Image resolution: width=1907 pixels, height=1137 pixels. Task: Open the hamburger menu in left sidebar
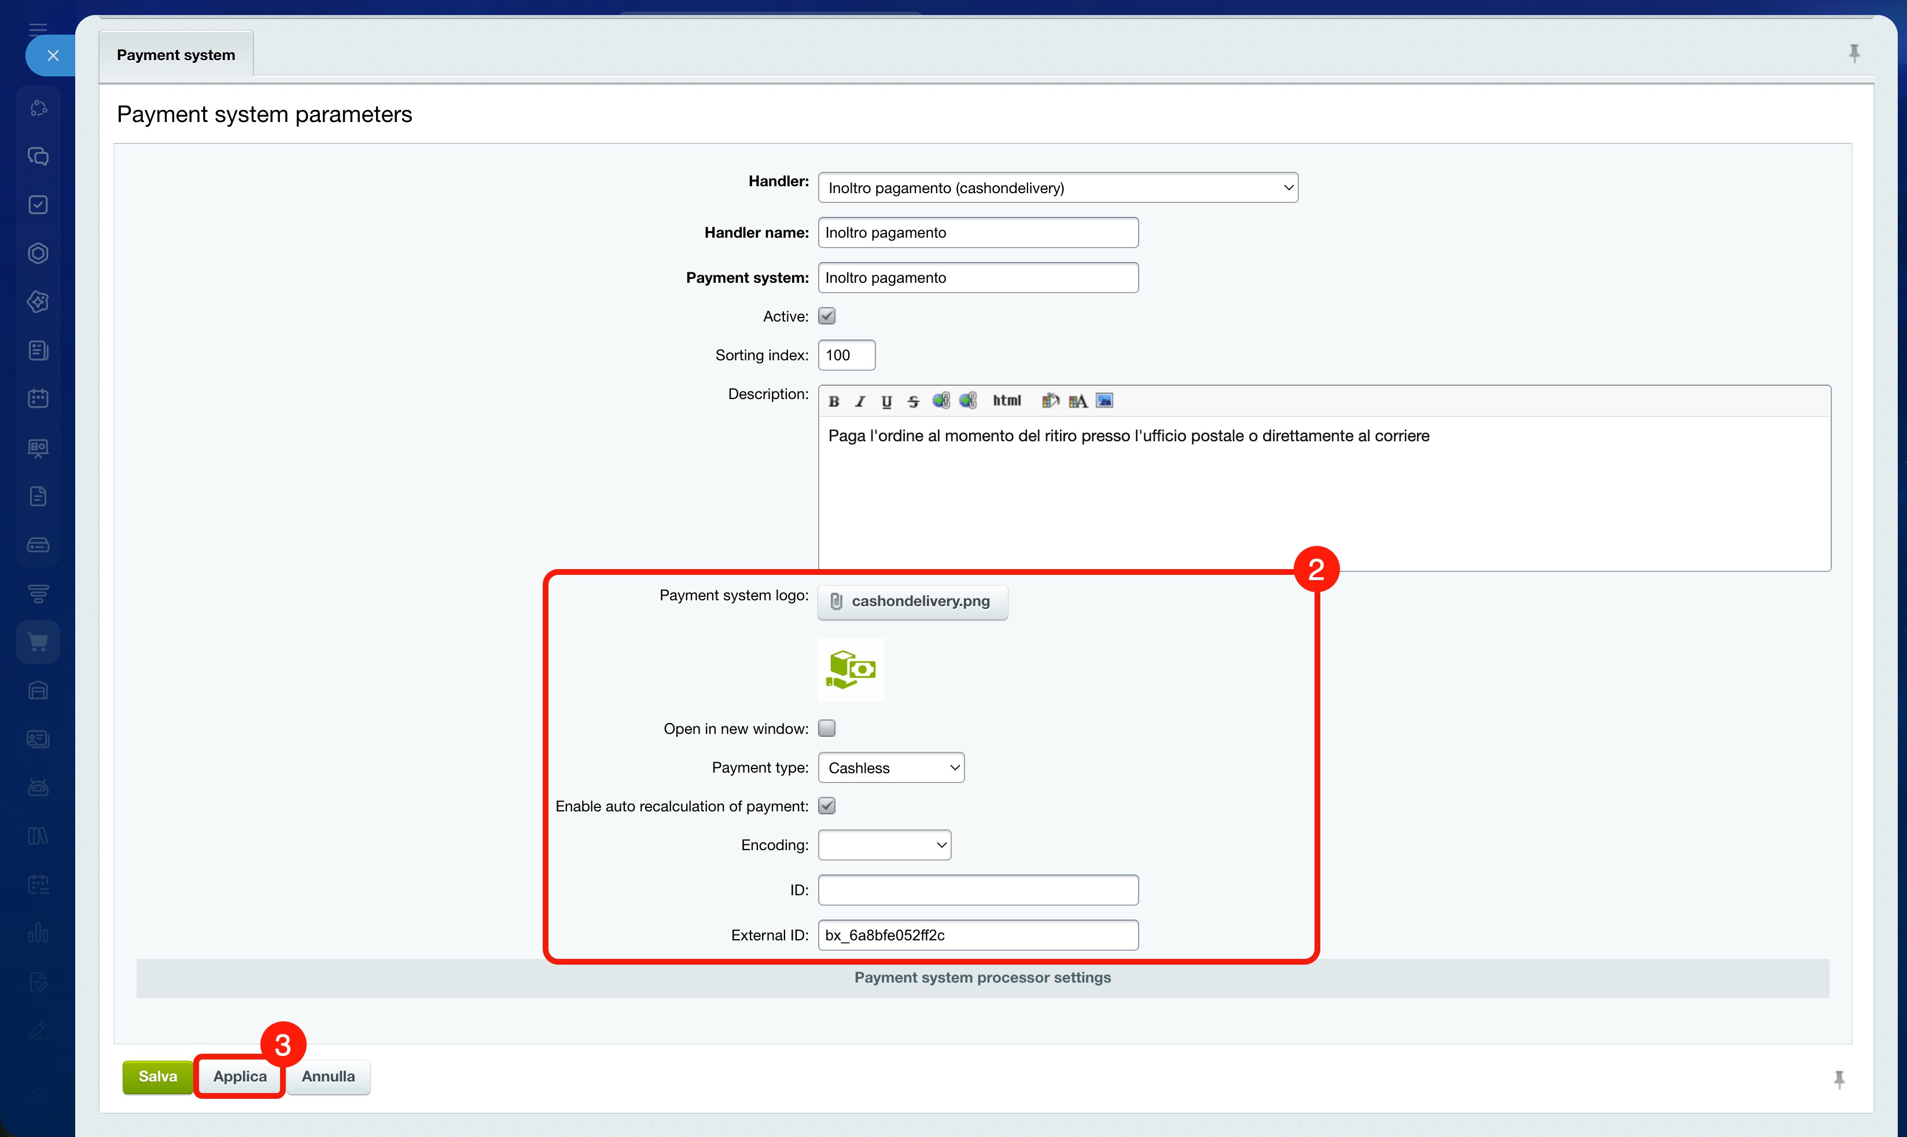click(x=38, y=29)
